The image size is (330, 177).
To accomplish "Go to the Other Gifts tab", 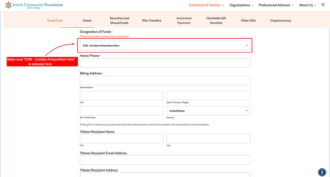I will click(248, 21).
